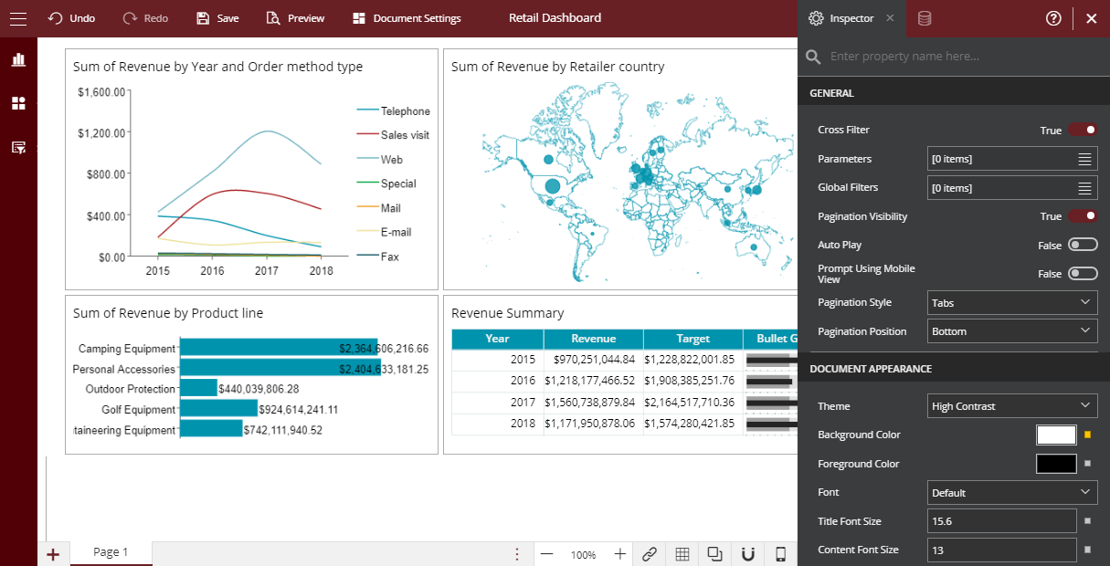Open the data source database tab icon
Viewport: 1110px width, 566px height.
pyautogui.click(x=925, y=18)
